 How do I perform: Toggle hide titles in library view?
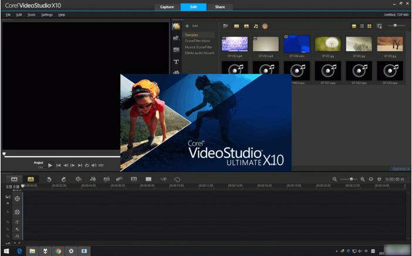pos(354,26)
